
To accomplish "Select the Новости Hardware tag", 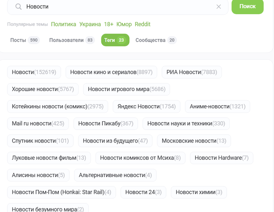I will (x=222, y=158).
